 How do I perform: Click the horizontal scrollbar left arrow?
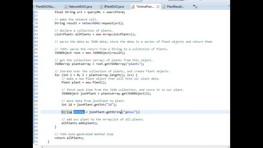(x=42, y=147)
